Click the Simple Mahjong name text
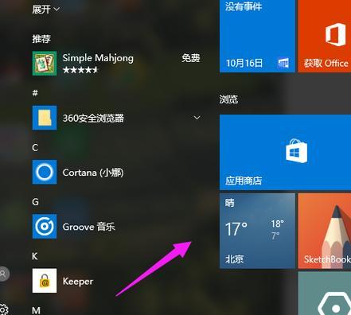This screenshot has width=351, height=315. tap(98, 58)
